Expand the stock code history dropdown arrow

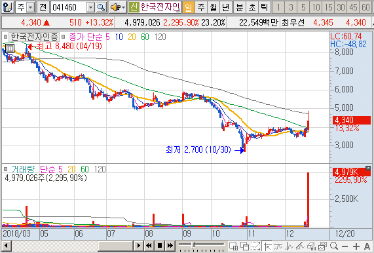90,8
